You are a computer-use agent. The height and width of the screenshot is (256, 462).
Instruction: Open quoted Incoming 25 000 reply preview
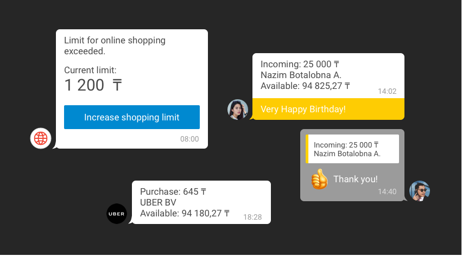[353, 149]
